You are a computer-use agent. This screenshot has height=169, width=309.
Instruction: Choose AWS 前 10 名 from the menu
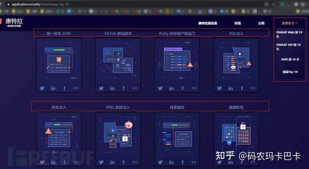click(290, 59)
